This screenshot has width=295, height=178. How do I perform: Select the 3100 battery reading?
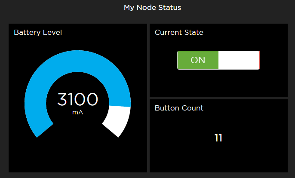pyautogui.click(x=77, y=99)
